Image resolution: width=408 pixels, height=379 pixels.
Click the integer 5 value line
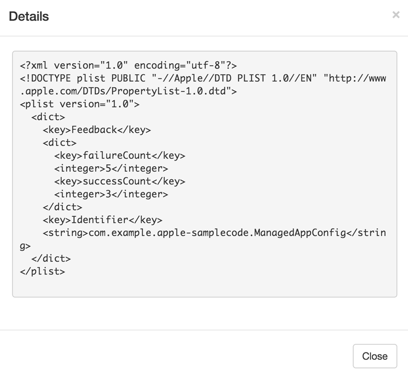(x=111, y=168)
